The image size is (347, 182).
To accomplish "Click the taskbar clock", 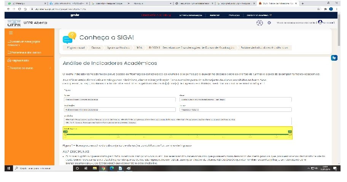I will tap(325, 168).
